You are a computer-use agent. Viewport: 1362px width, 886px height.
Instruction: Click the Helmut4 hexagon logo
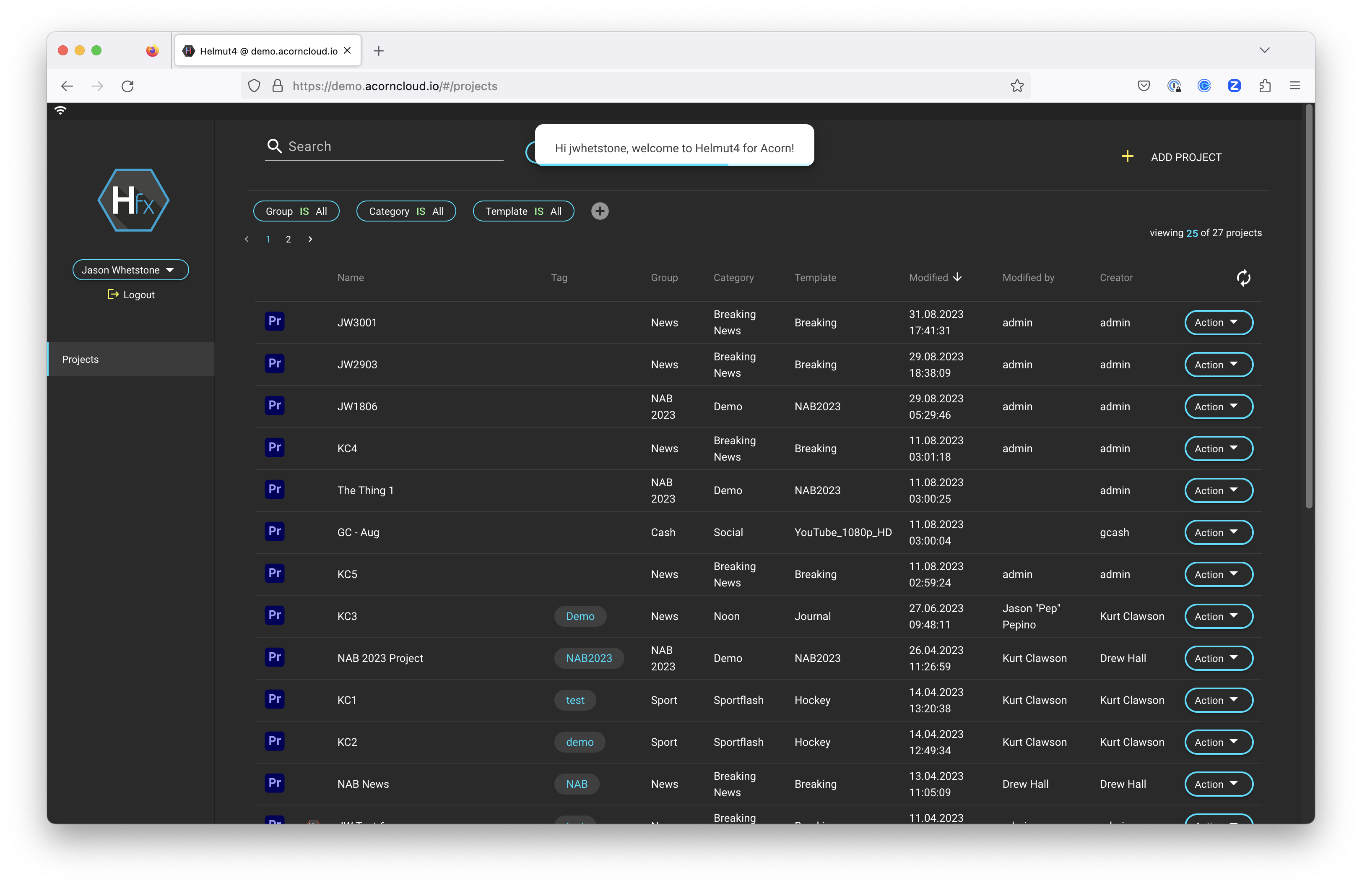[x=133, y=201]
